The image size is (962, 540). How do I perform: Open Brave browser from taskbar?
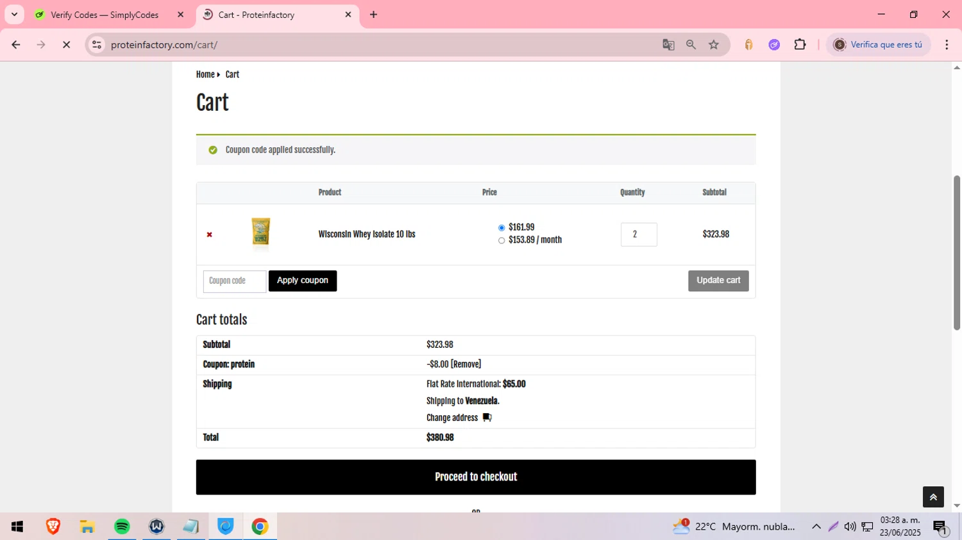click(x=53, y=527)
